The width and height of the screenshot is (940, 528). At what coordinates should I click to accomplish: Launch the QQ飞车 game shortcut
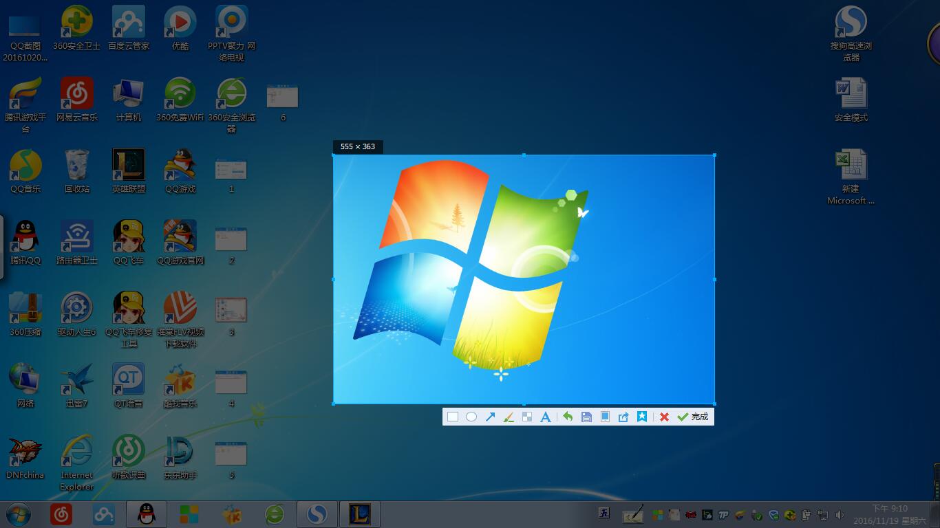click(129, 243)
